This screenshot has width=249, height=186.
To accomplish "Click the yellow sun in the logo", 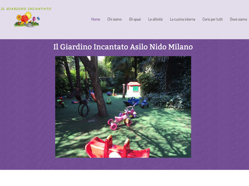I will (x=29, y=15).
